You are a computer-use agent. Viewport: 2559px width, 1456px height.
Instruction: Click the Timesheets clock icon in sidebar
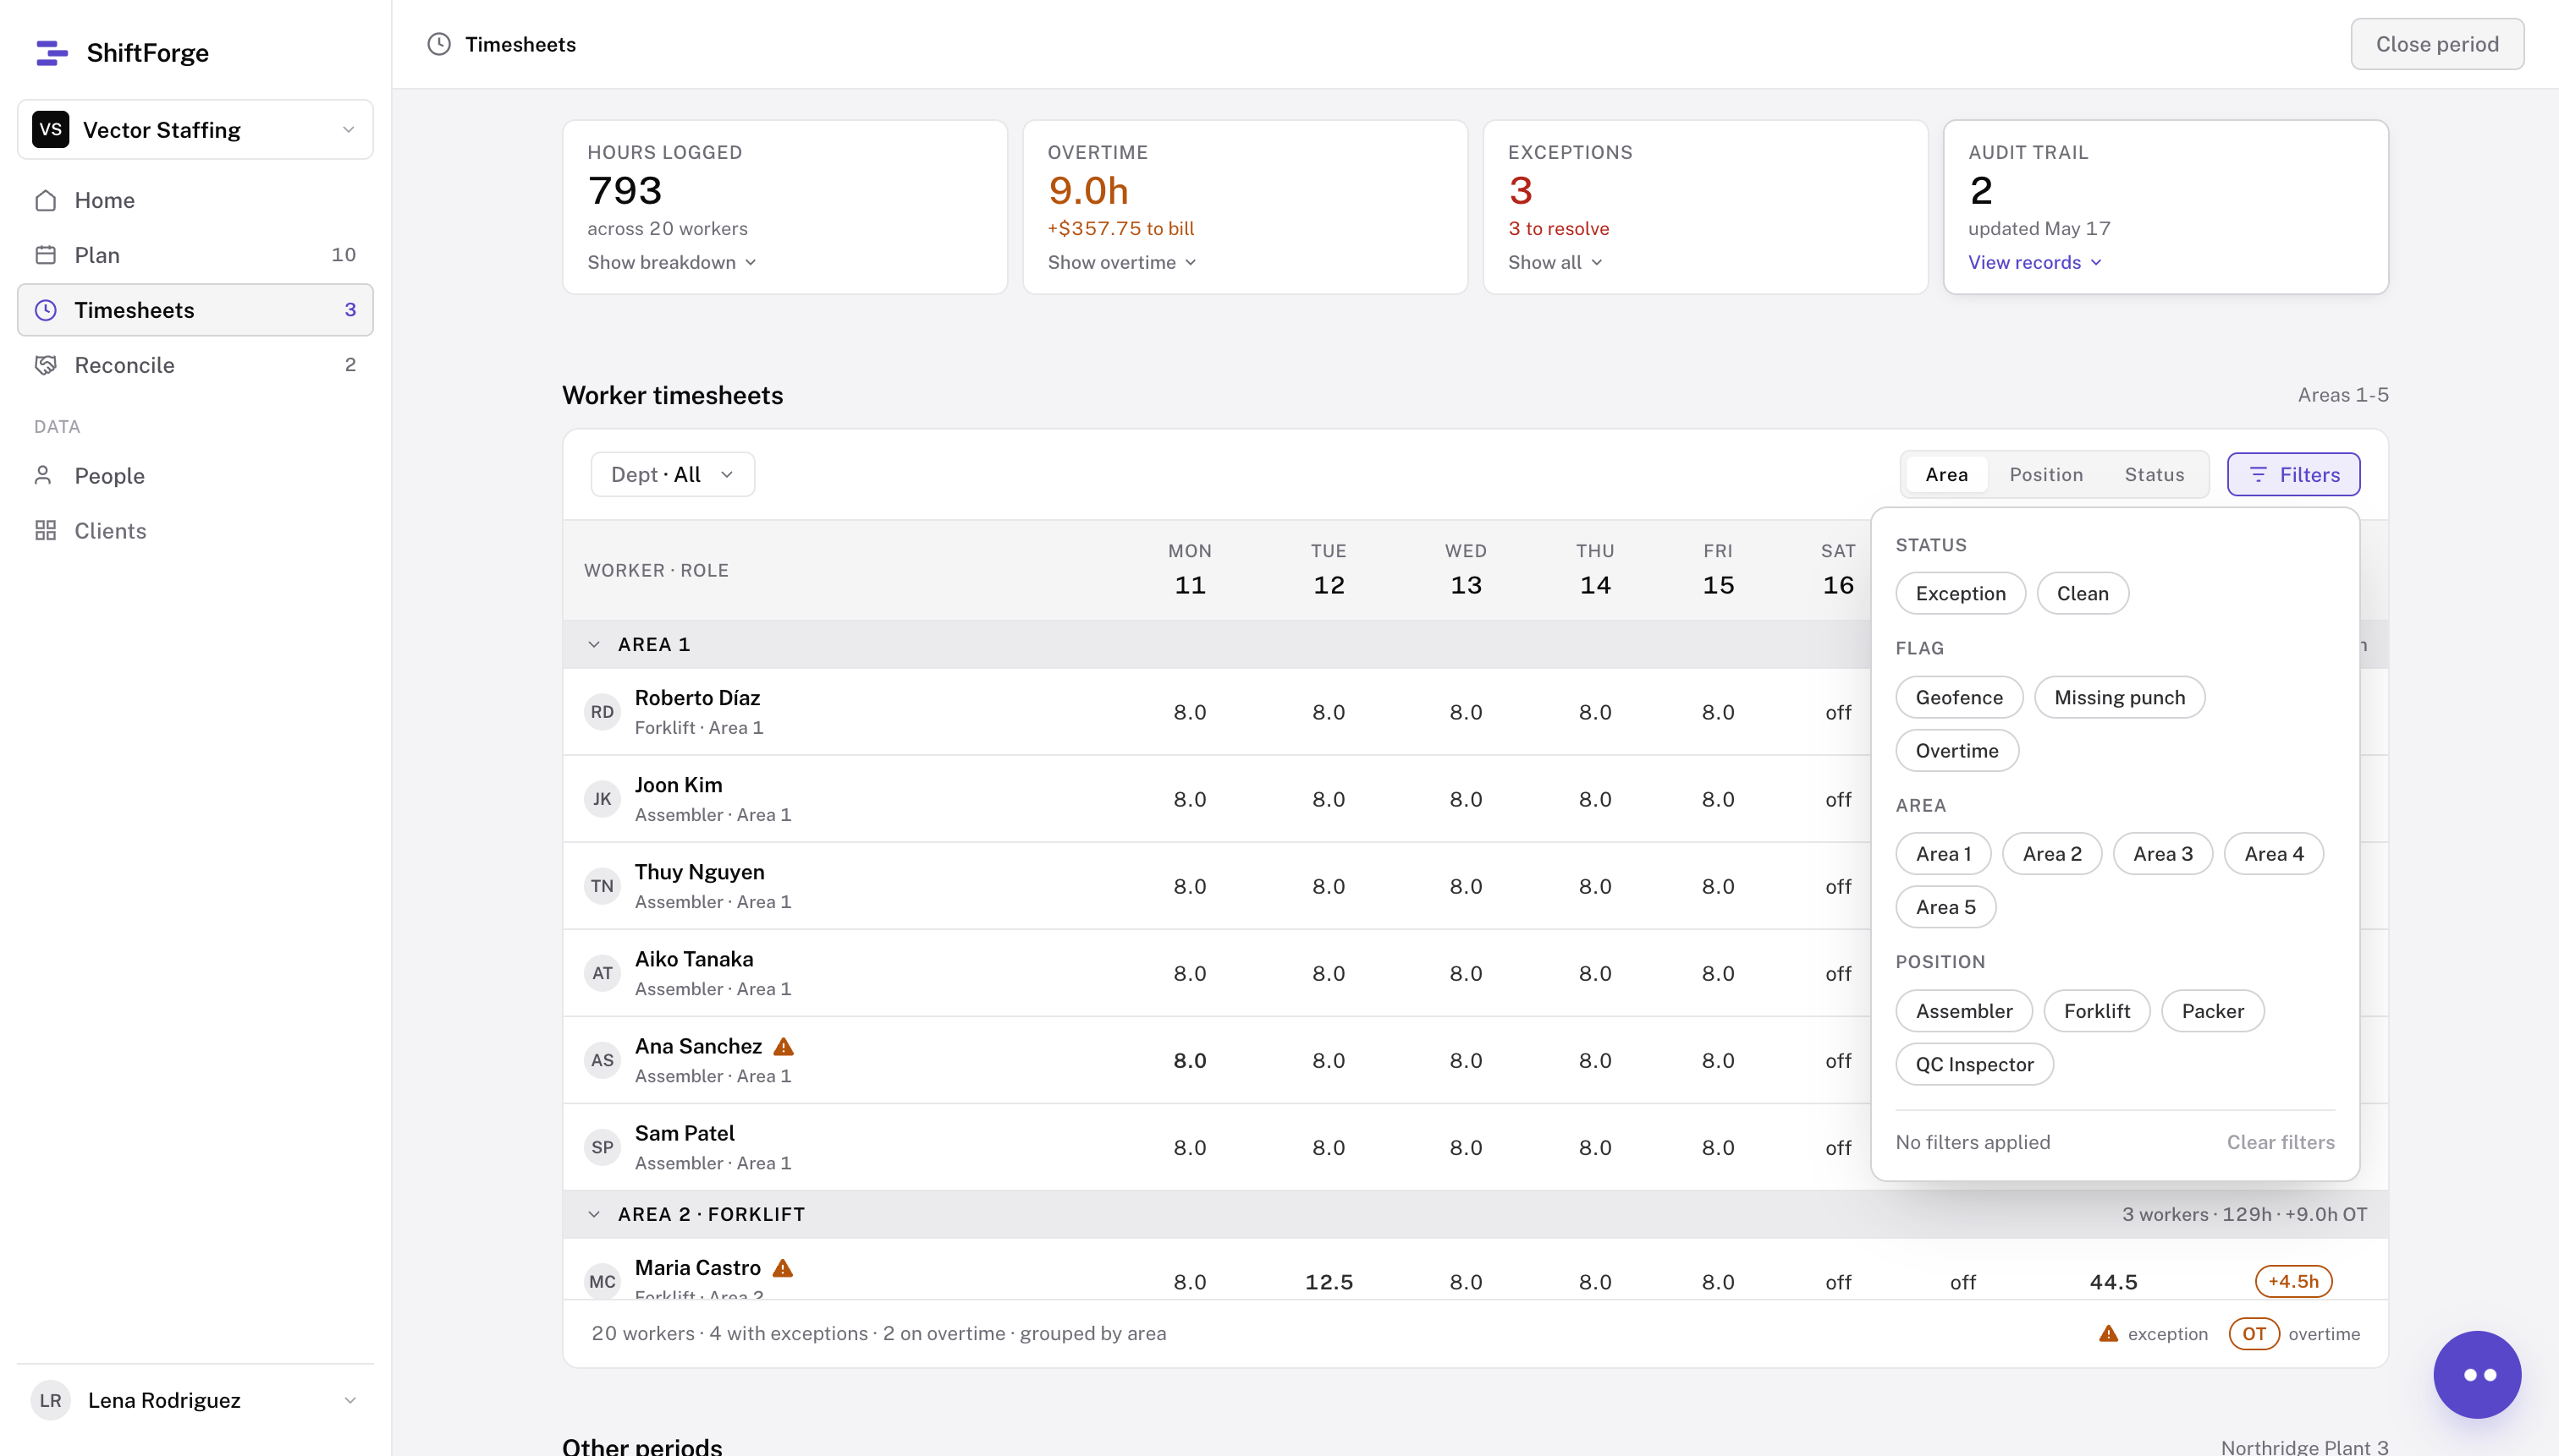[46, 310]
